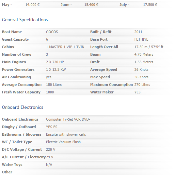Click the Water Toys row label
This screenshot has height=176, width=174.
[x=12, y=165]
